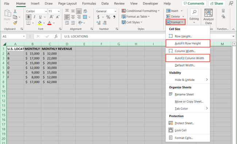Open the Calibri font name dropdown
Screen dimensions: 237x144
[x=46, y=11]
